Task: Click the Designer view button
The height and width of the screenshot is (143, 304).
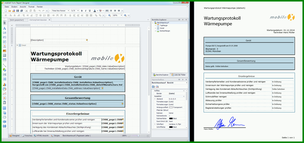Action: click(x=14, y=136)
